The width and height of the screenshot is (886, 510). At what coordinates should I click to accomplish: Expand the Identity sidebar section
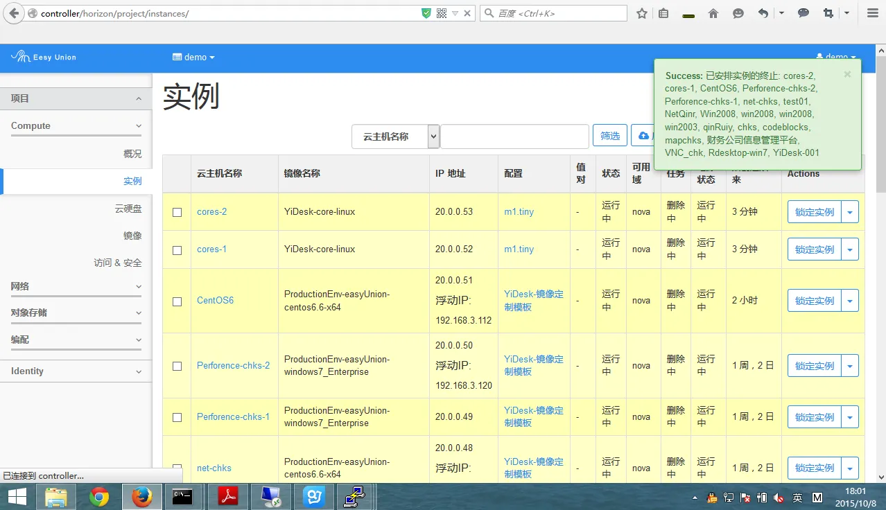pos(76,371)
